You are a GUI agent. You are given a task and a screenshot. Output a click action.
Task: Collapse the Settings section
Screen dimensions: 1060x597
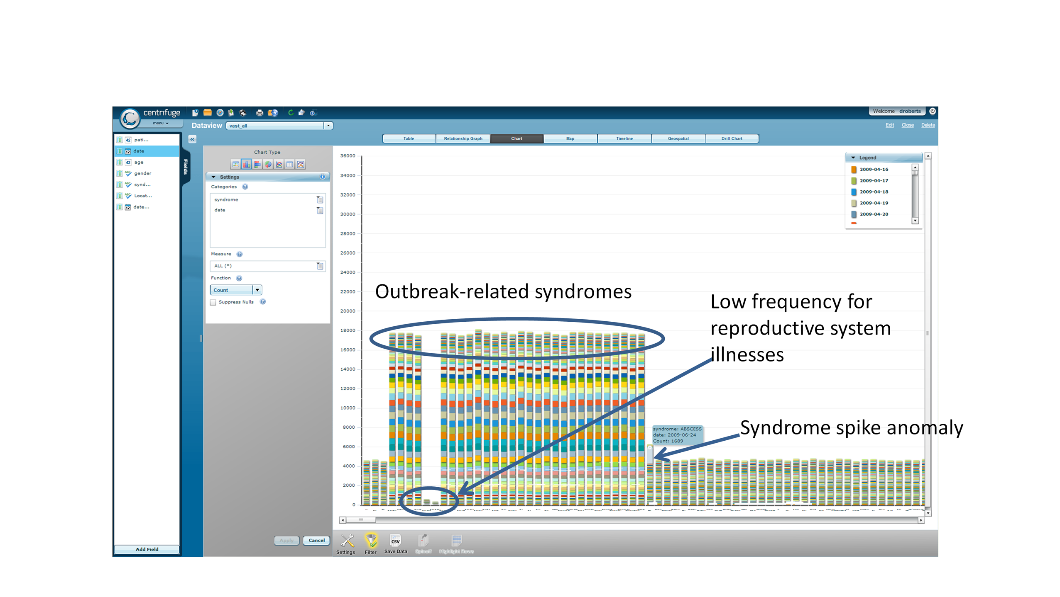pyautogui.click(x=213, y=177)
